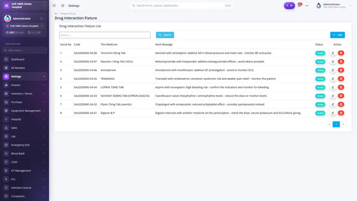The height and width of the screenshot is (201, 357).
Task: Click the v2.3.189 version tag
Action: tap(34, 33)
